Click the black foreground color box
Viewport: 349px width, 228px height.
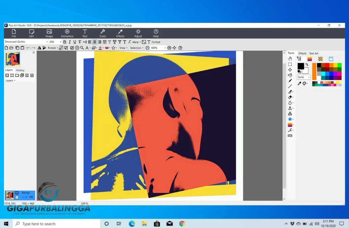tap(301, 66)
